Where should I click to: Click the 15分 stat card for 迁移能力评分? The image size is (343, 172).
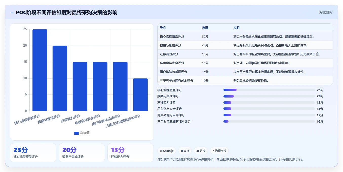tap(130, 152)
